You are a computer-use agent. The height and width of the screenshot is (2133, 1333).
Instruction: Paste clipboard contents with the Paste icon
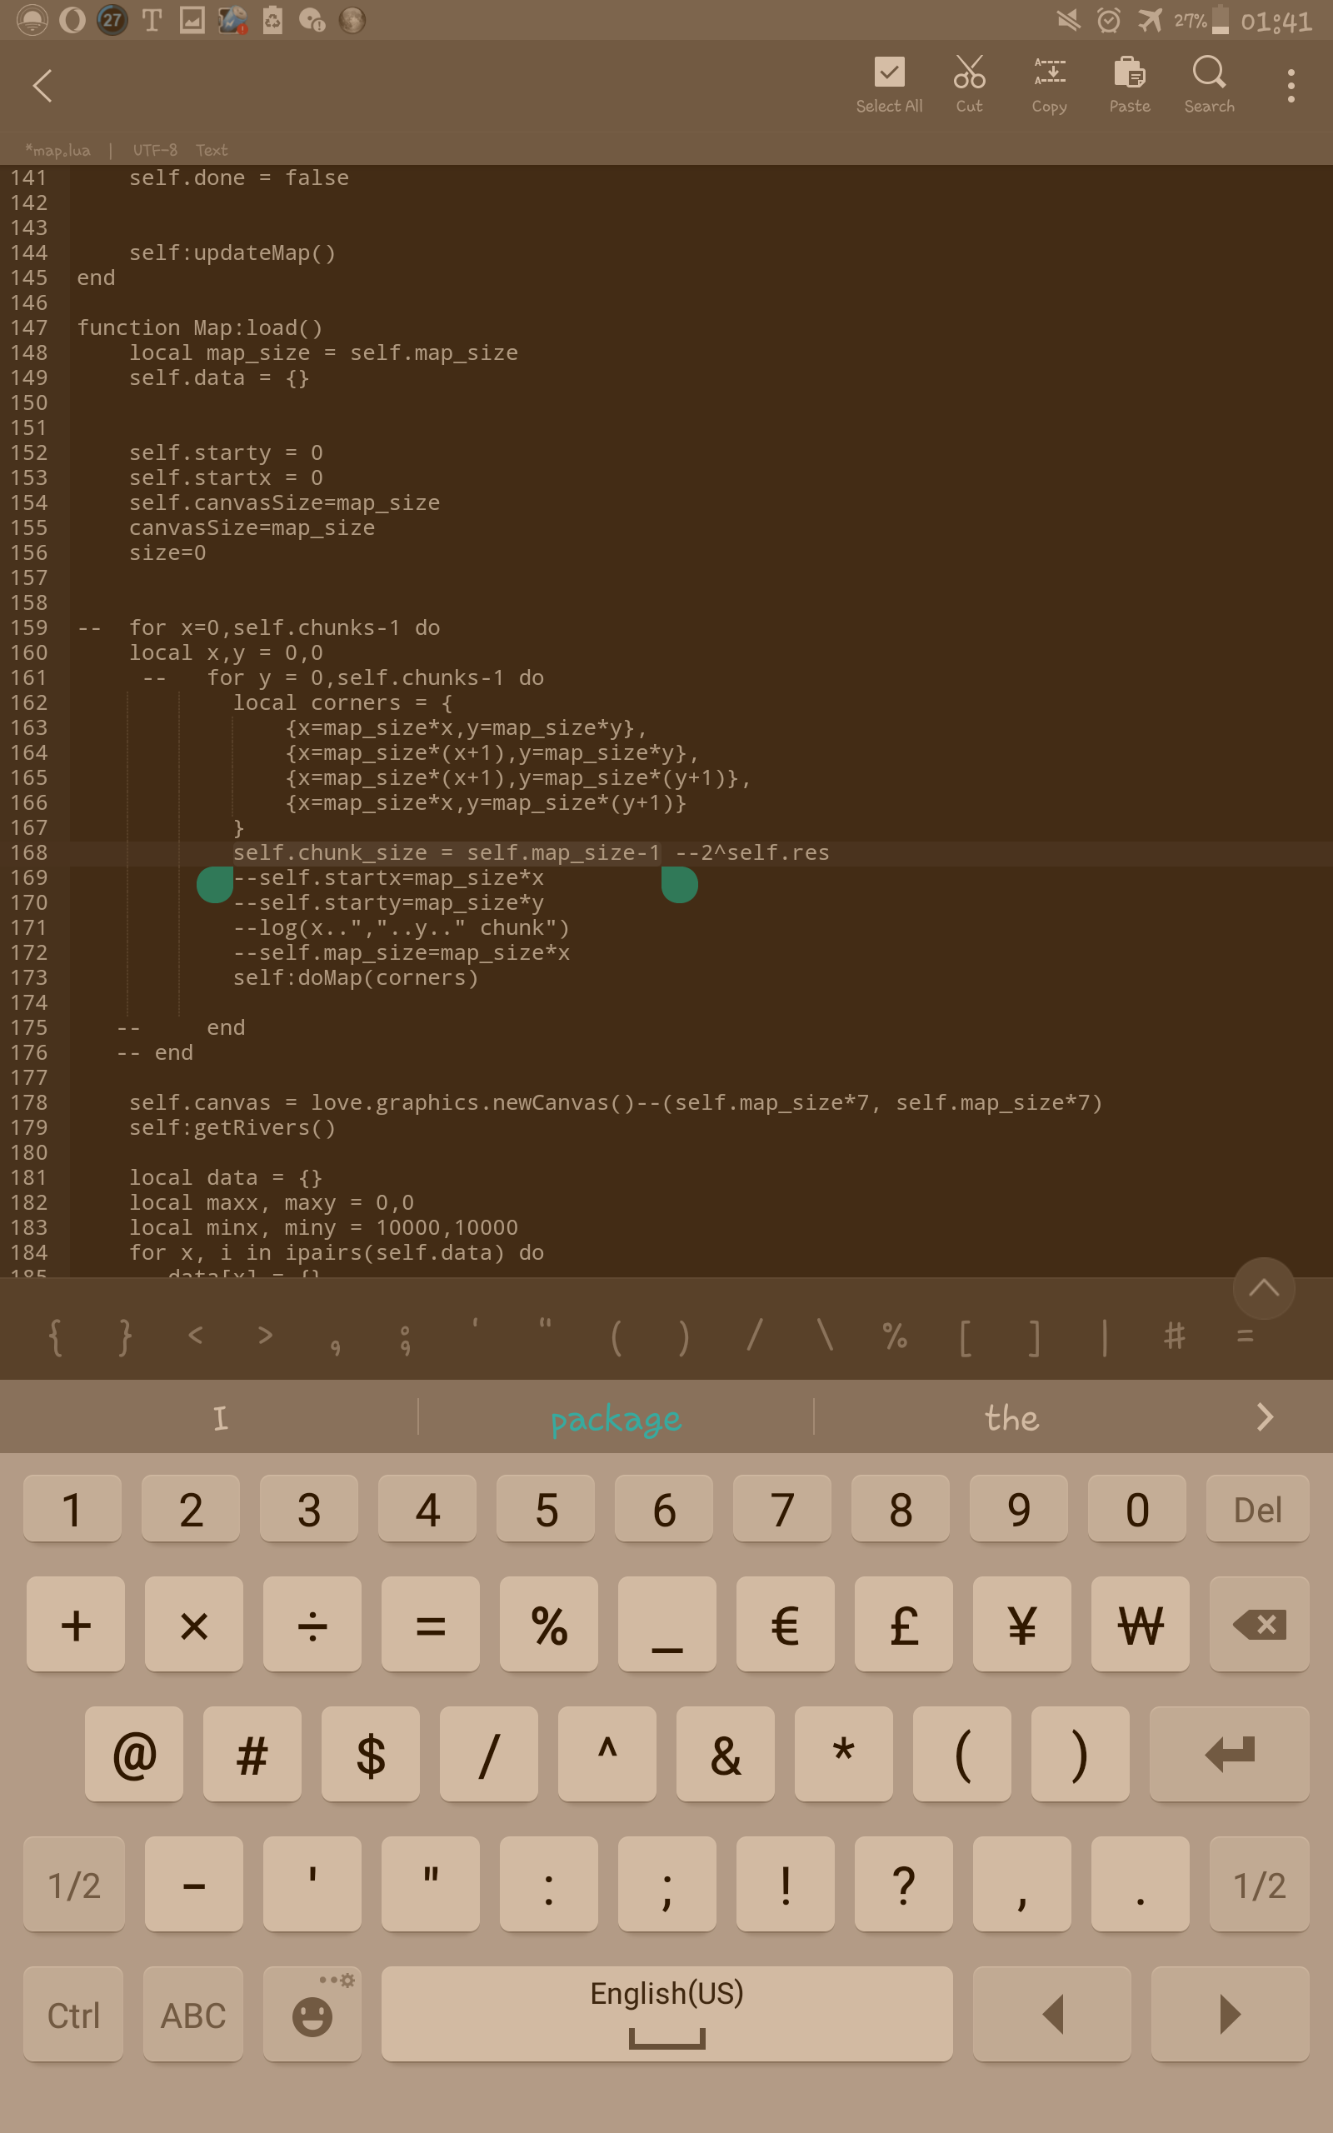(x=1130, y=86)
